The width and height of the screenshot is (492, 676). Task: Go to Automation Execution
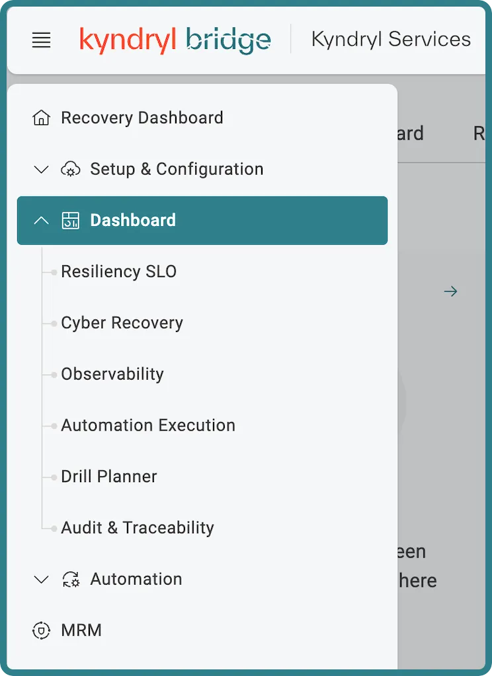pyautogui.click(x=148, y=425)
